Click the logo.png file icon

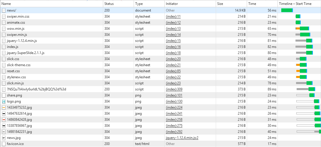point(4,101)
